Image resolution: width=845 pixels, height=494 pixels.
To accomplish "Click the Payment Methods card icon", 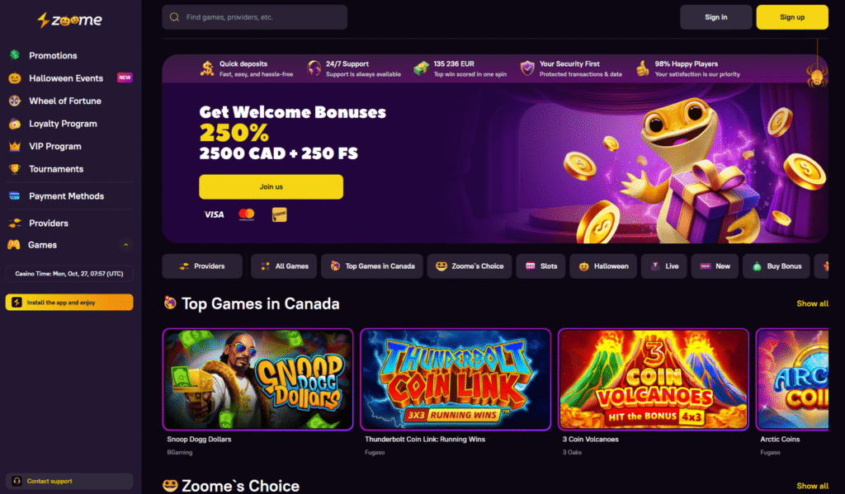I will 15,196.
